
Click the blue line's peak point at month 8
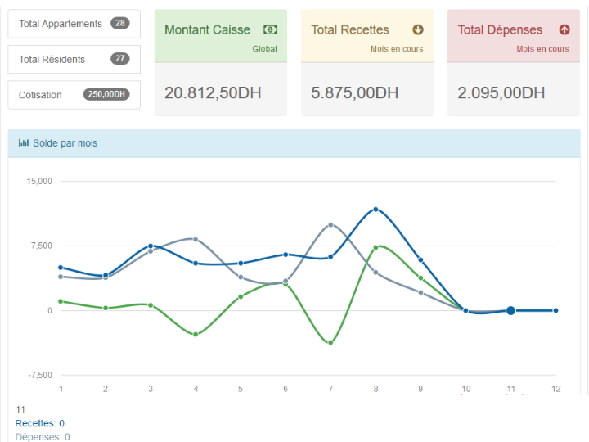[x=375, y=210]
